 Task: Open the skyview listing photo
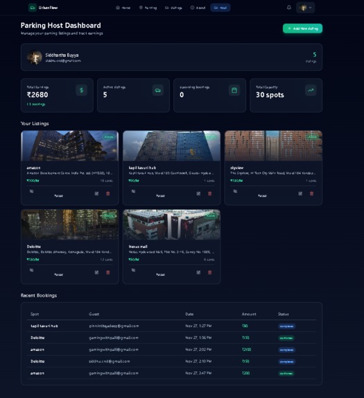pos(273,146)
